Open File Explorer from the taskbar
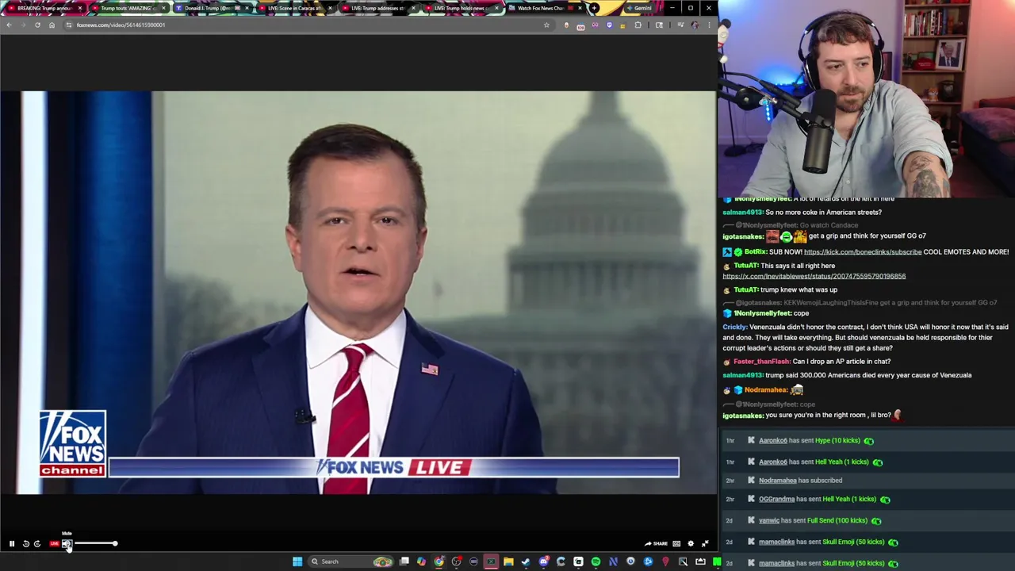 (508, 561)
